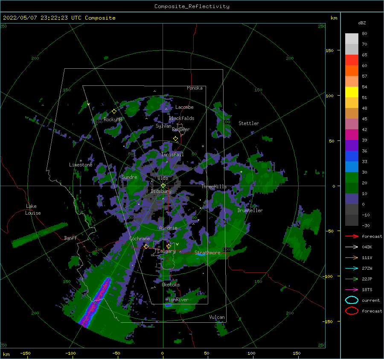
Task: Click yellow diamond marker south of RedDeer
Action: [x=175, y=139]
